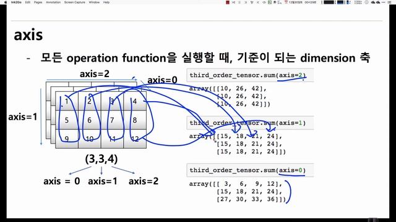
Task: Click the output row "array([[10, 26, 42],"
Action: click(228, 88)
